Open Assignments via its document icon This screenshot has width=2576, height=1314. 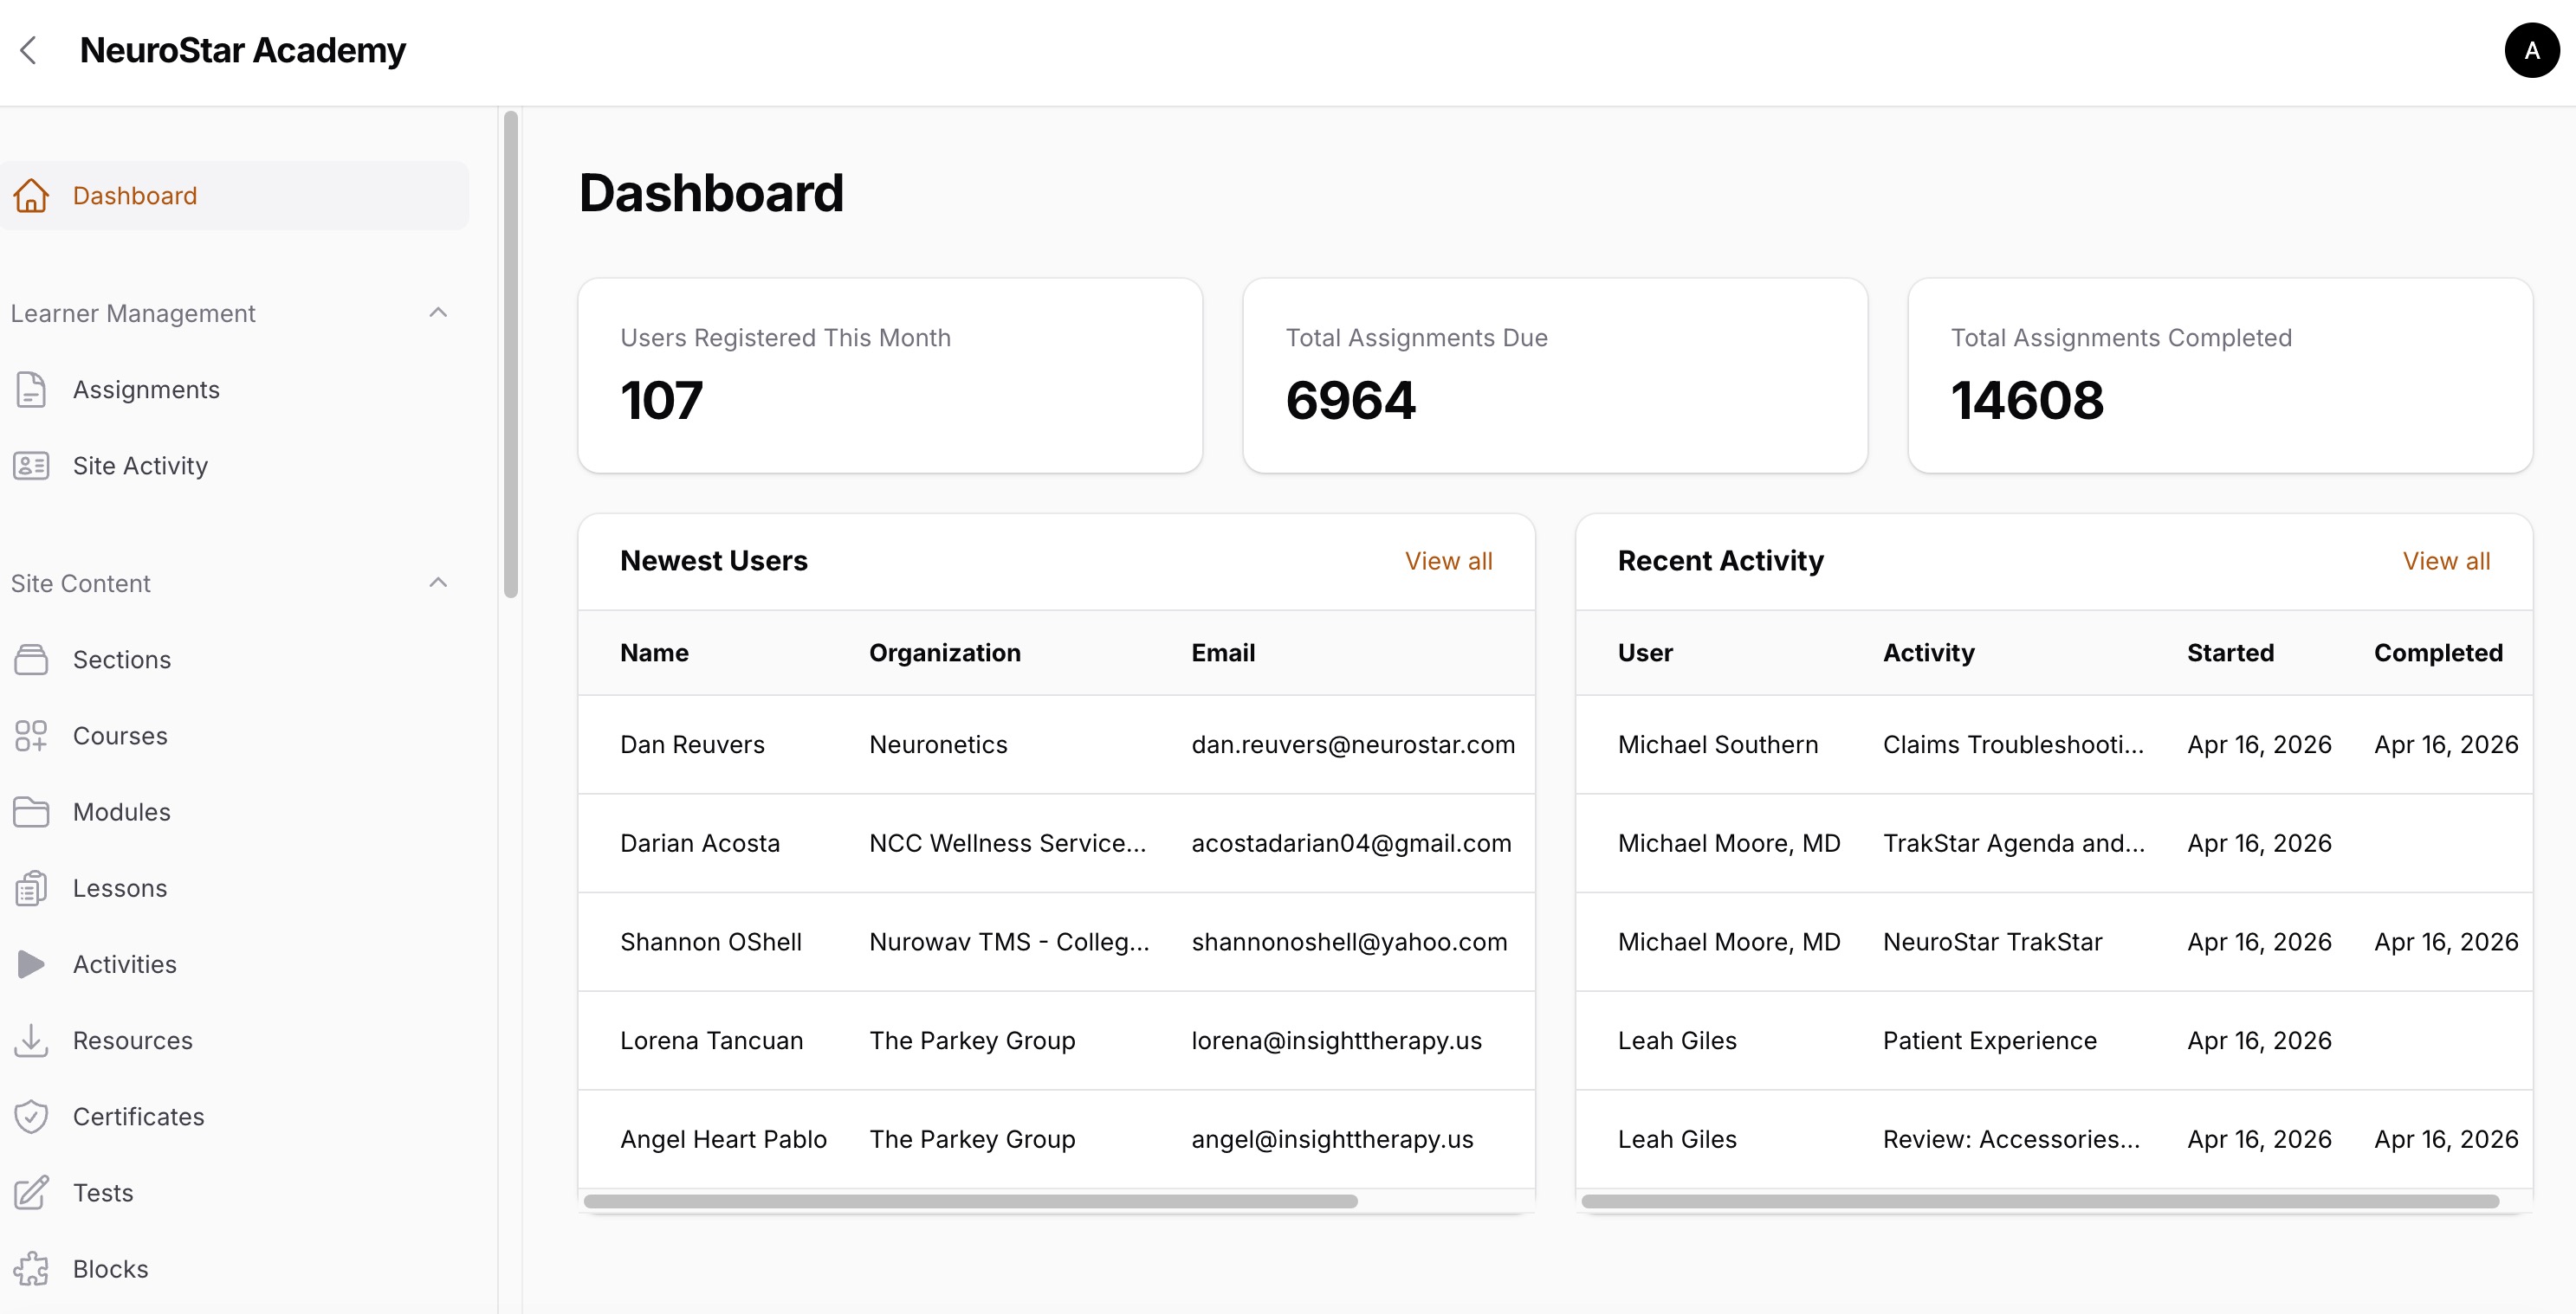pyautogui.click(x=31, y=390)
